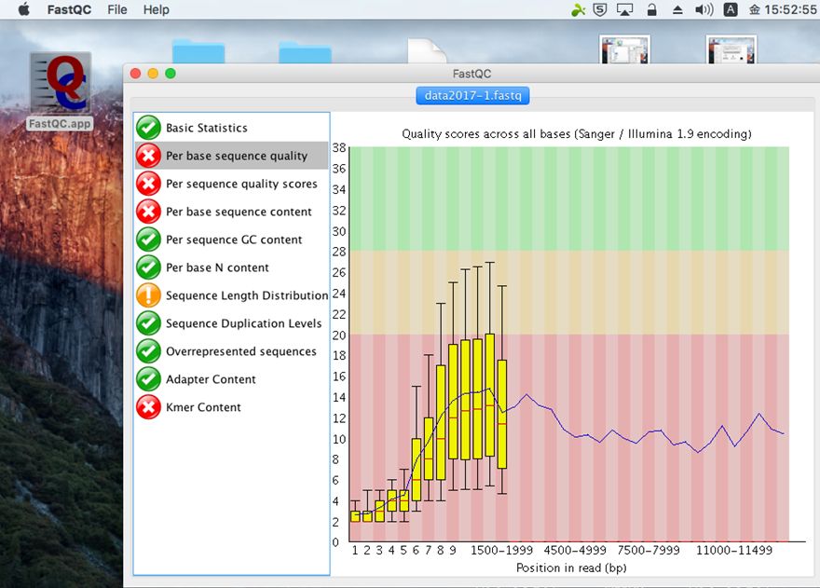Select right screenshot thumbnail on desktop
This screenshot has width=820, height=588.
pos(731,49)
